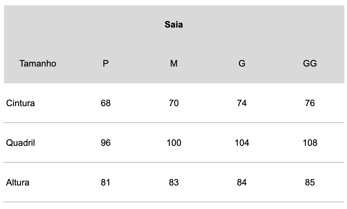Viewport: 347px width, 209px height.
Task: Click the Cintura row label
Action: pyautogui.click(x=20, y=103)
